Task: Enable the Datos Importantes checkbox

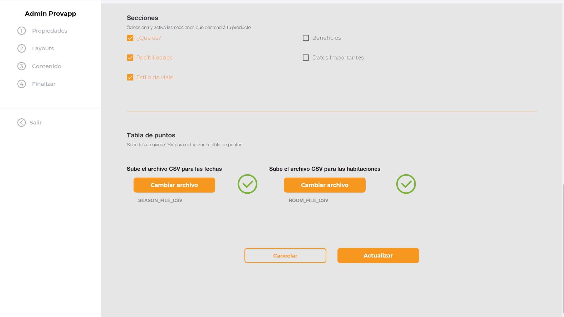Action: (306, 58)
